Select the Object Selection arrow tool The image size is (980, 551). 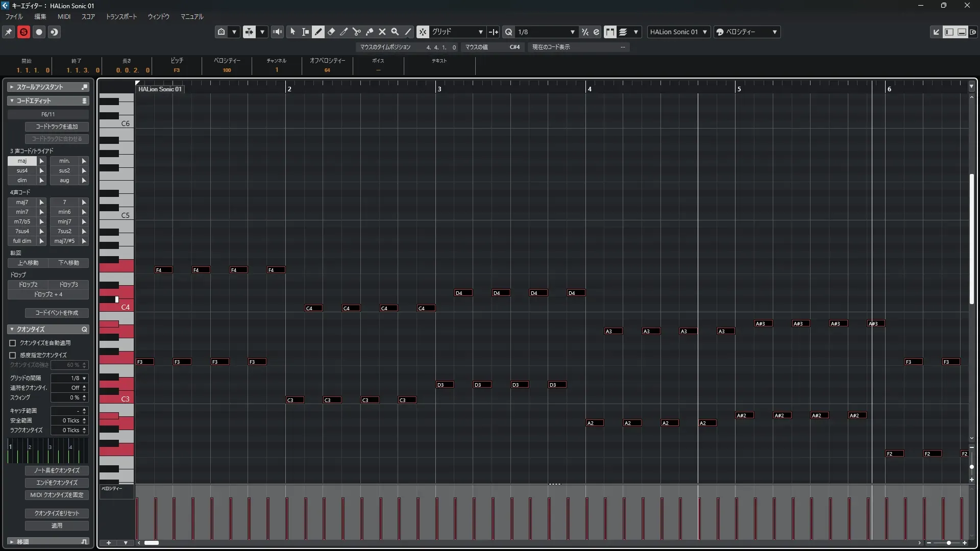click(x=292, y=32)
